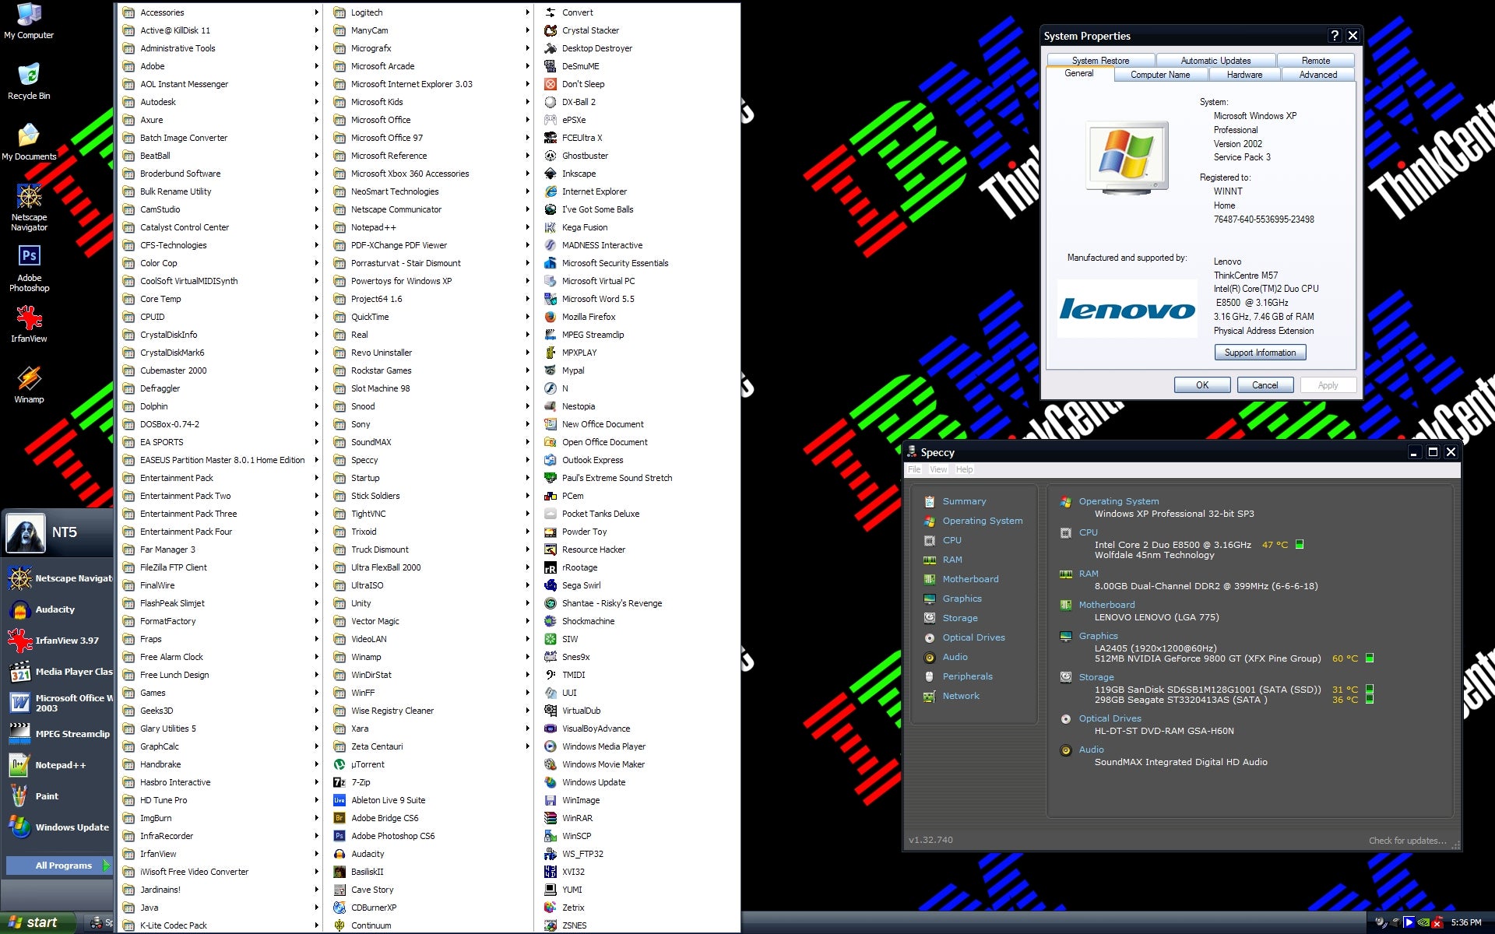Open View menu in Speccy
Viewport: 1495px width, 934px height.
coord(938,469)
